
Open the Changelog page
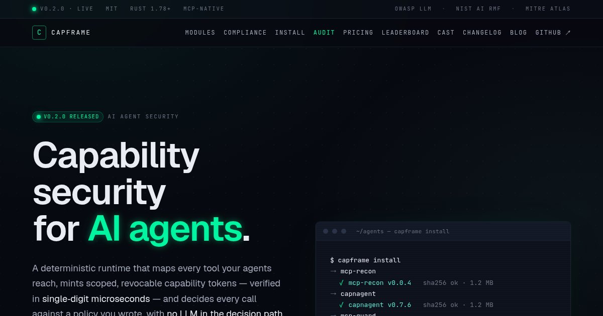tap(482, 33)
